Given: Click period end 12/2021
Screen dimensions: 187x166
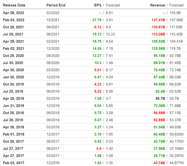Looking at the screenshot, I should point(53,20).
